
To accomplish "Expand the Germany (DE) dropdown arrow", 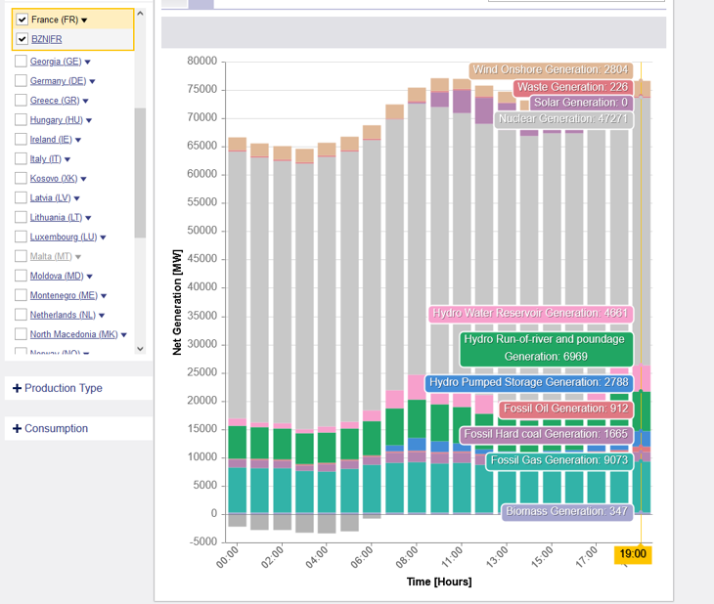I will pyautogui.click(x=92, y=81).
